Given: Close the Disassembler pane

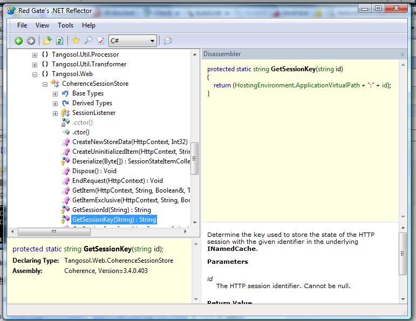Looking at the screenshot, I should tap(402, 54).
